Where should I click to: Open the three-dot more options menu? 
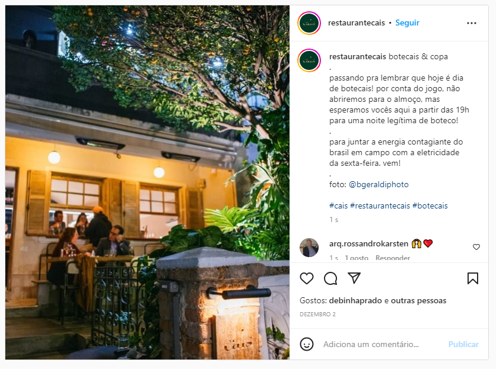pyautogui.click(x=471, y=23)
